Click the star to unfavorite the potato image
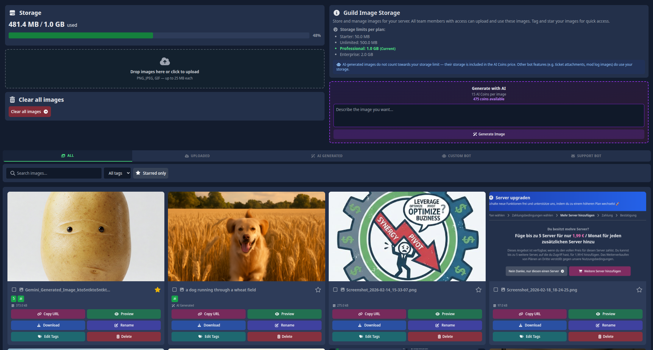The image size is (653, 350). point(158,290)
